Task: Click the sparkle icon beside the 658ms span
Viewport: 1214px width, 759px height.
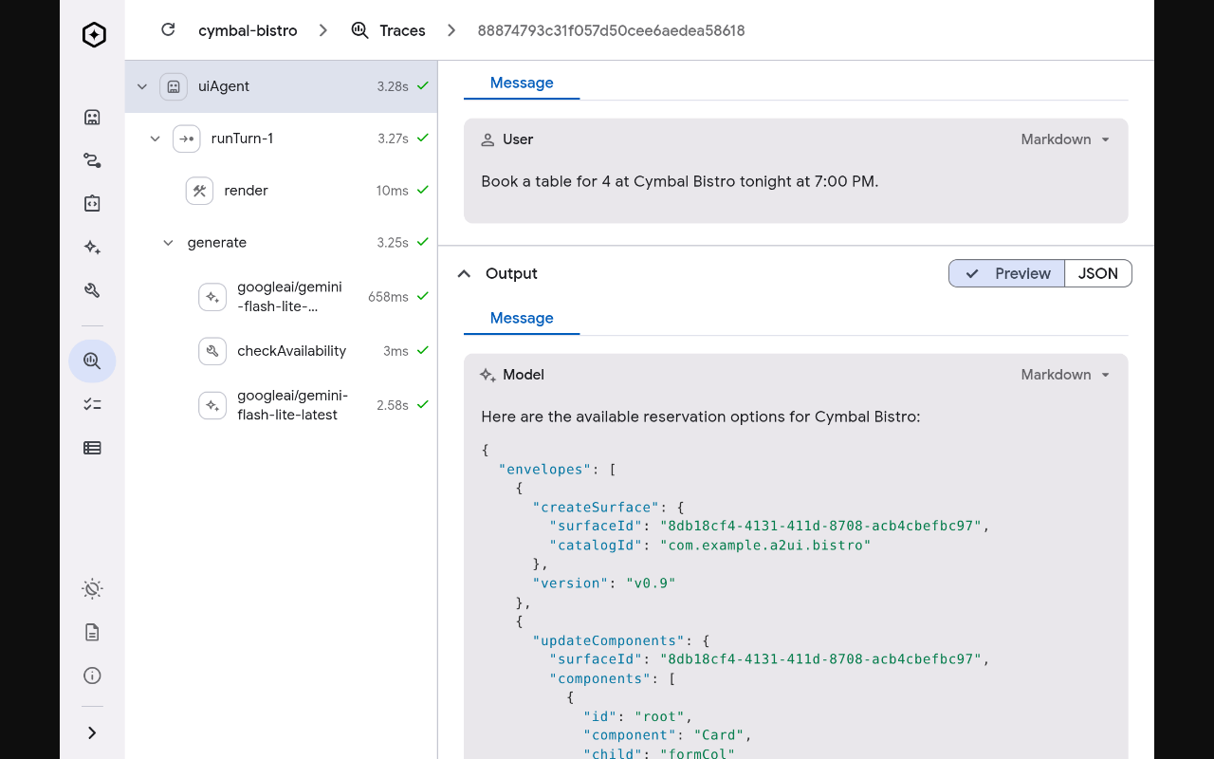Action: click(212, 297)
